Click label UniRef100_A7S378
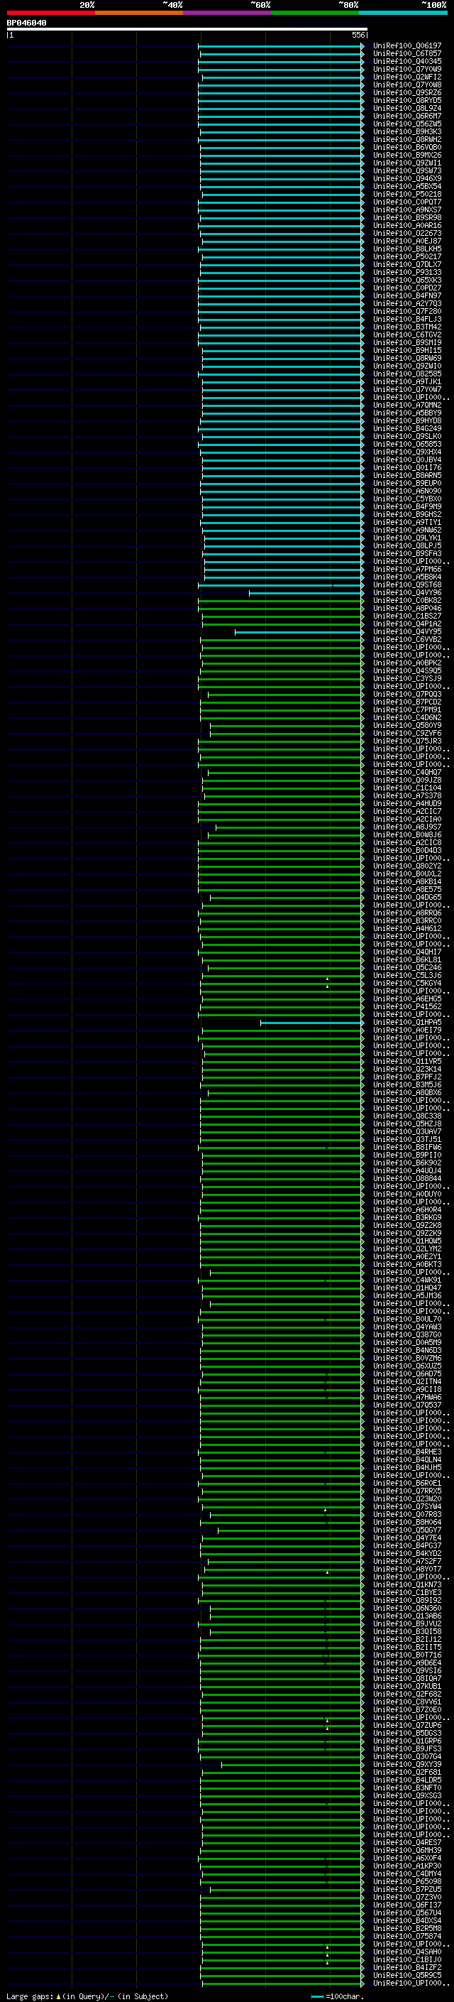 407,796
